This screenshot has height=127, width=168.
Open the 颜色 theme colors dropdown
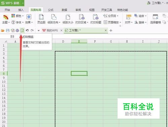(17, 16)
